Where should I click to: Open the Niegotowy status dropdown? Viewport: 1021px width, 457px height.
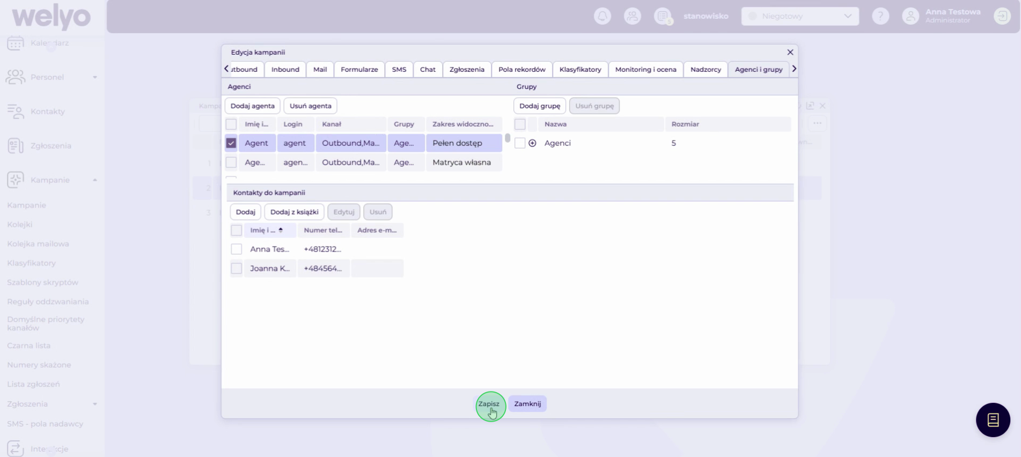[800, 16]
